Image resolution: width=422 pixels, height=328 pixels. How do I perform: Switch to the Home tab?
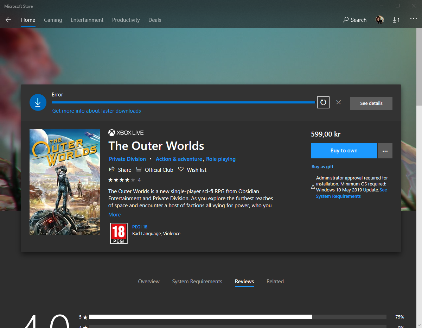click(x=28, y=20)
